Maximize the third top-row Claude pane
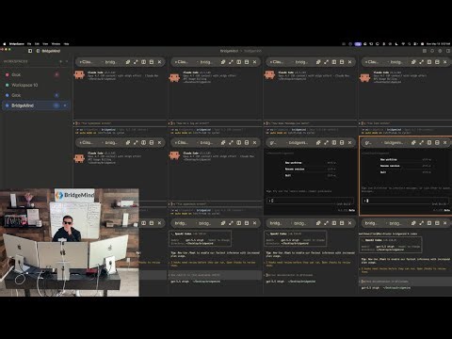The image size is (452, 339). click(326, 62)
